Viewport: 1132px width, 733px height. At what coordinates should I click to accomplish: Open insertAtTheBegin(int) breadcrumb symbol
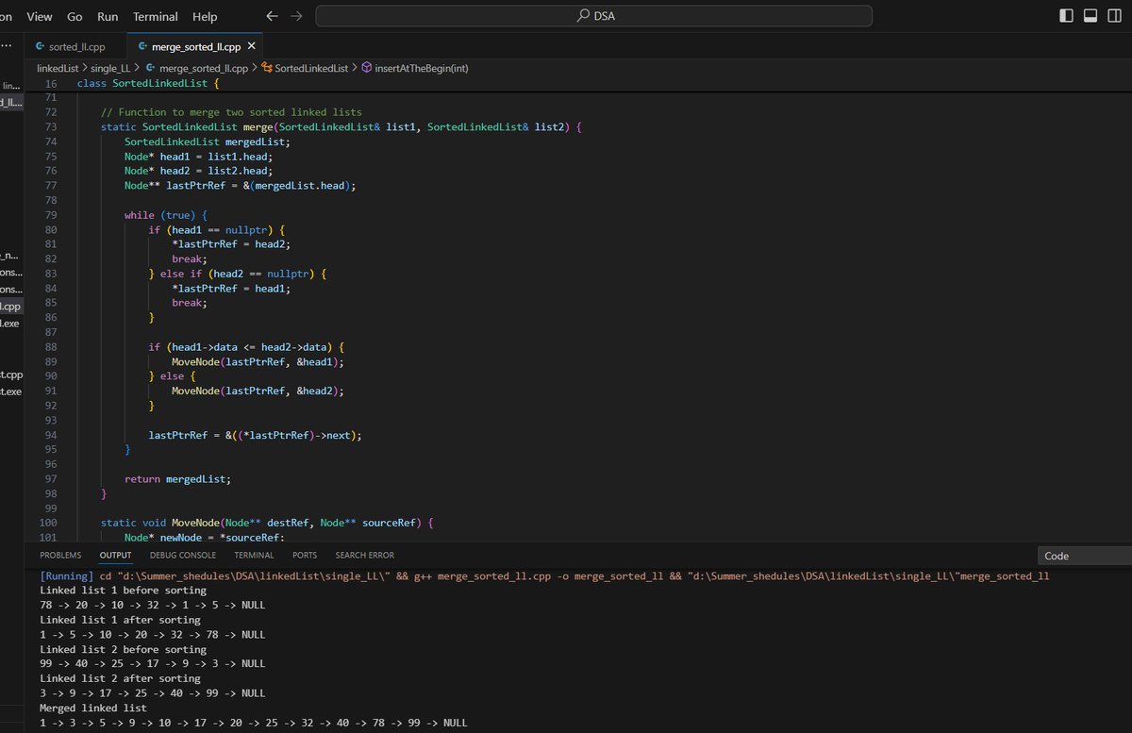pos(422,68)
